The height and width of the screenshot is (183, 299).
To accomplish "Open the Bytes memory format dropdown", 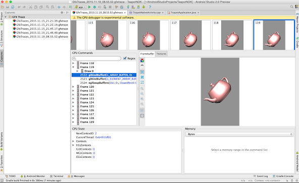I will (x=239, y=134).
